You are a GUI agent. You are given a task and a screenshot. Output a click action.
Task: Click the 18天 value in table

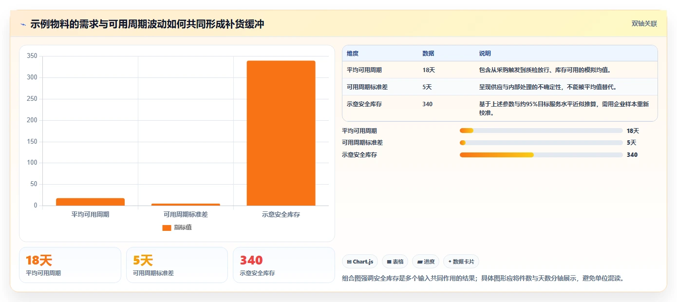click(429, 70)
